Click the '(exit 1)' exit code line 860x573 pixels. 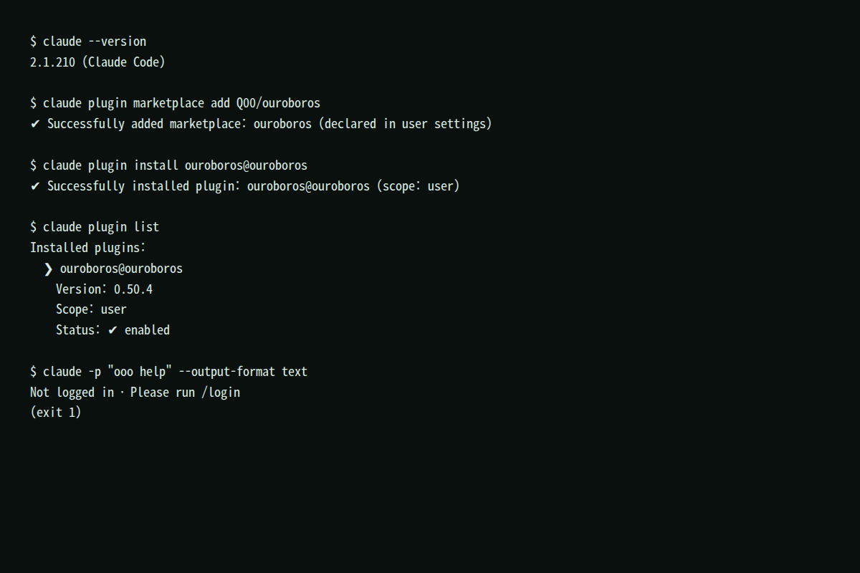click(x=56, y=413)
